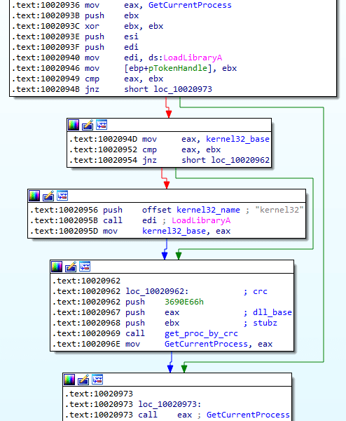Click the pencil edit icon on the loc_10020973 block
346x421 pixels.
(x=83, y=380)
